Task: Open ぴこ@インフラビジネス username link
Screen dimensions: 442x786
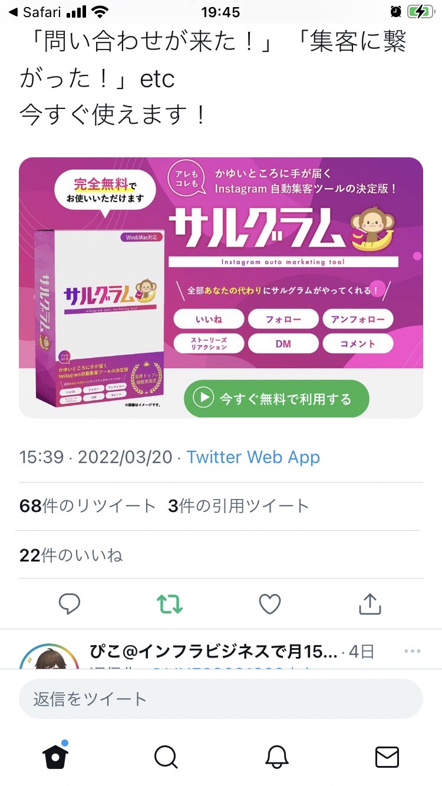Action: [214, 652]
